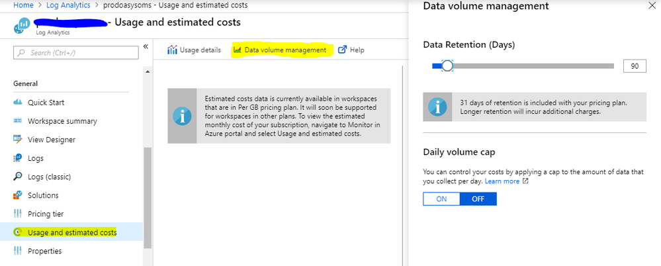Click the Logs icon in sidebar
Image resolution: width=661 pixels, height=266 pixels.
[x=18, y=158]
